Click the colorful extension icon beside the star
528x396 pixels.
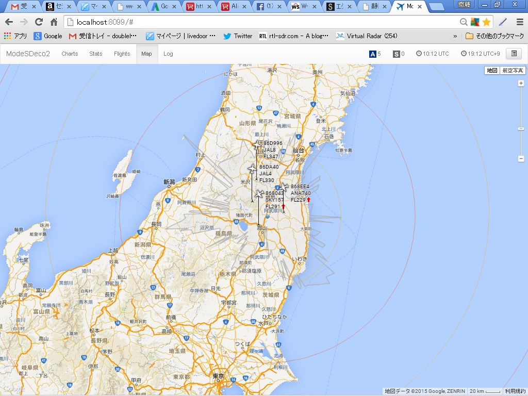pos(475,22)
